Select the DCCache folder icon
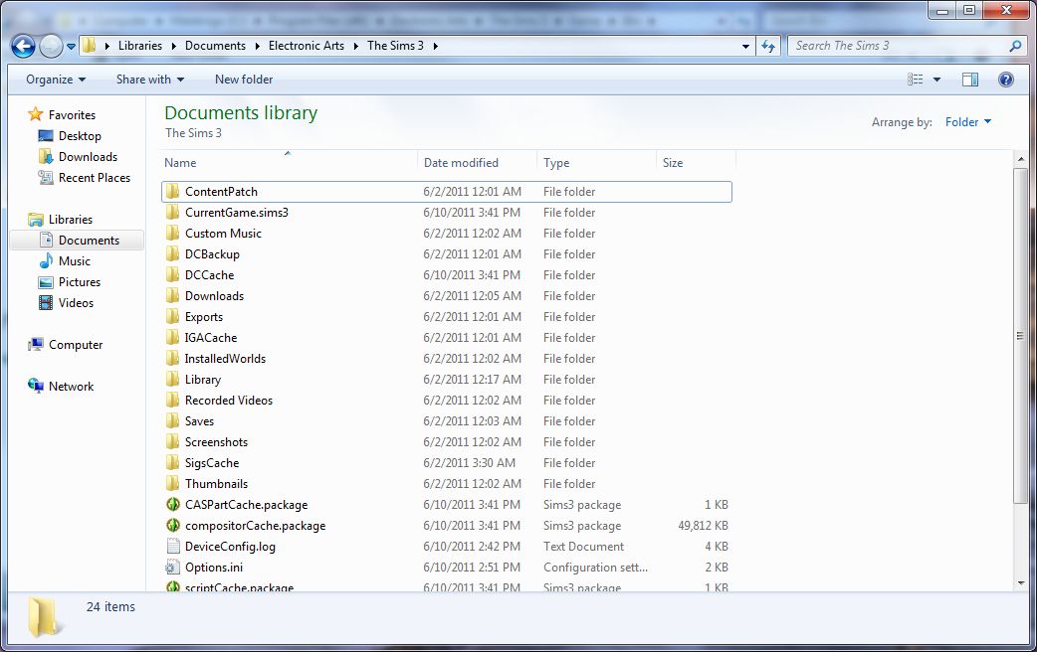The width and height of the screenshot is (1037, 652). pos(172,274)
